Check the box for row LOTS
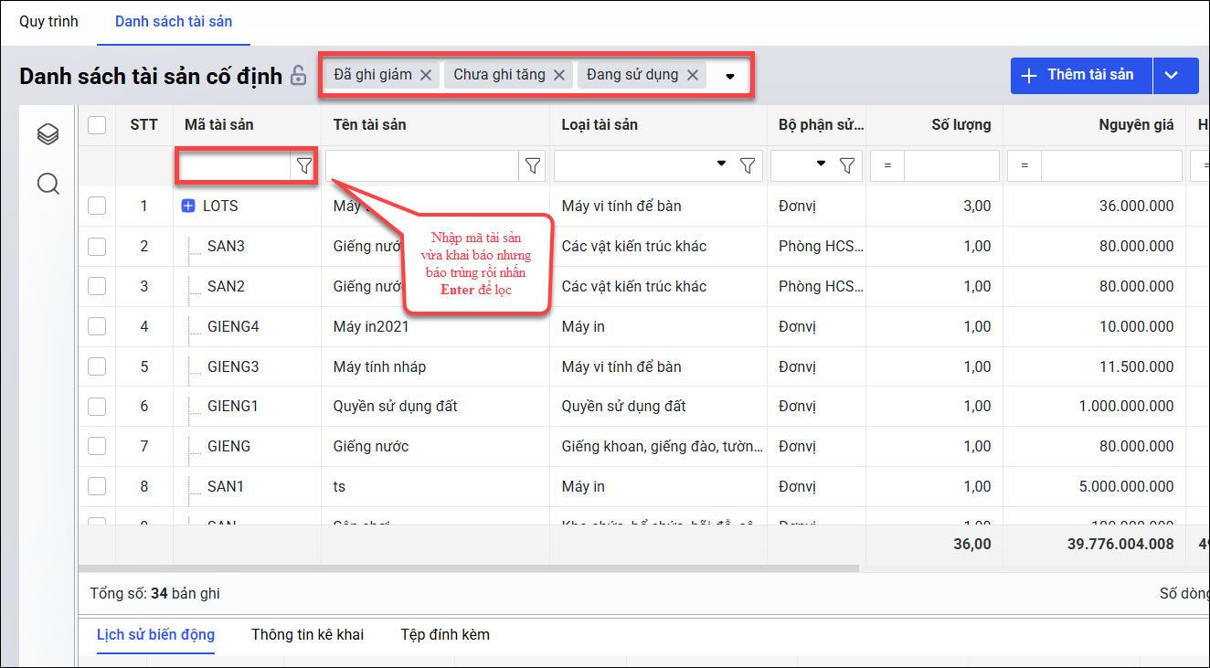1210x668 pixels. (97, 207)
